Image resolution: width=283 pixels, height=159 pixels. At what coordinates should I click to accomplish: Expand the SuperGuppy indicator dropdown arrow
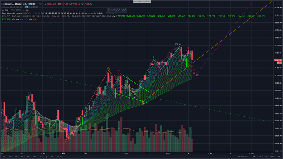pyautogui.click(x=104, y=13)
